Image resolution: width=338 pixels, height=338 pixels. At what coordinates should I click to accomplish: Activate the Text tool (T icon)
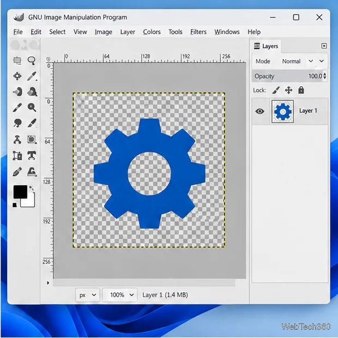tap(32, 155)
